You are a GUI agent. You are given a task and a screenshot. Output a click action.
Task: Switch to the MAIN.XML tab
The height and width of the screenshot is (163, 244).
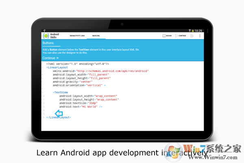click(96, 36)
